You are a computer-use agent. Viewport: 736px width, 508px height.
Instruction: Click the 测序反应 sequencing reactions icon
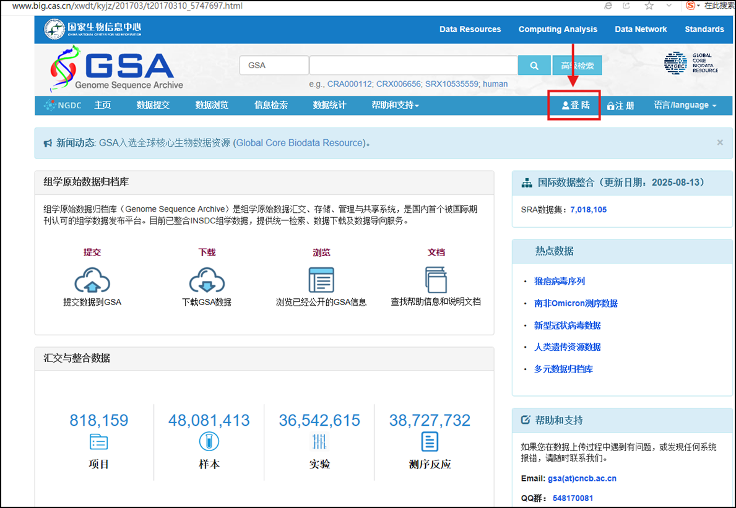point(431,442)
